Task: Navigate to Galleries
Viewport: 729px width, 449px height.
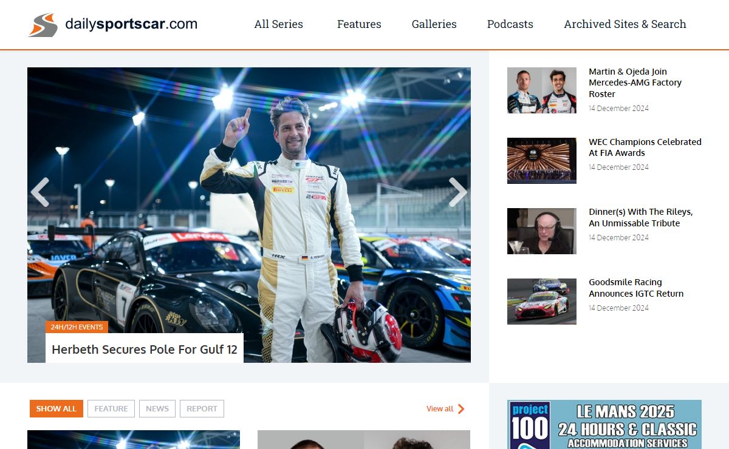Action: coord(434,24)
